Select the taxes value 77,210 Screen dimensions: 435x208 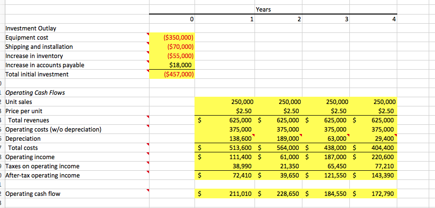click(x=385, y=166)
